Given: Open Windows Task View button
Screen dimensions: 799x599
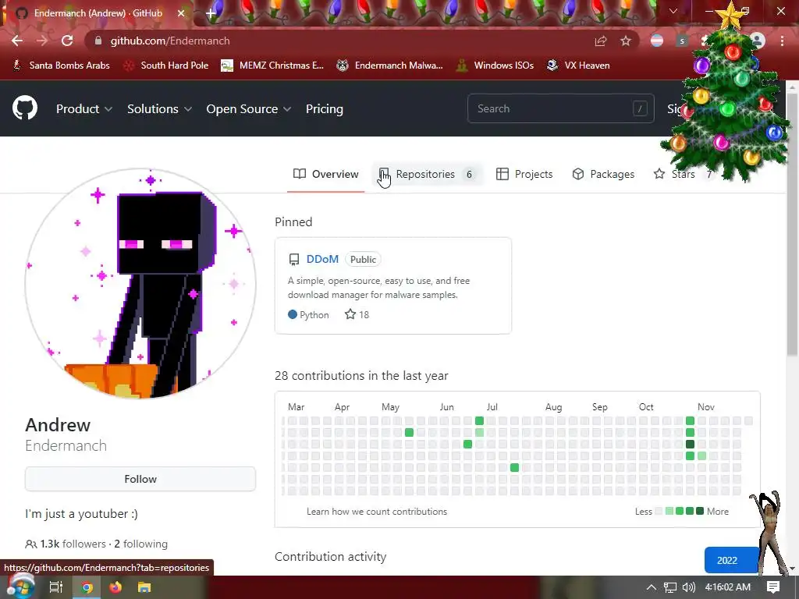Looking at the screenshot, I should click(x=55, y=587).
